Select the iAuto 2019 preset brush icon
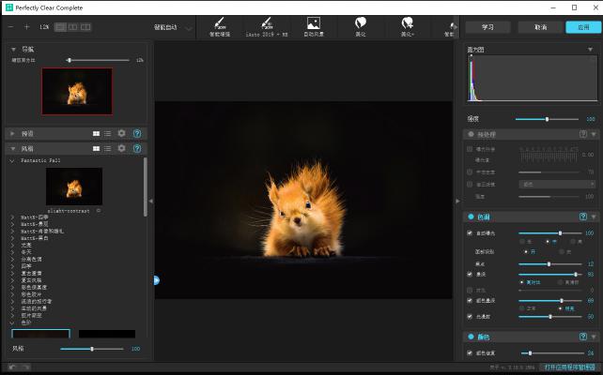Screen dimensions: 603x375 [267, 24]
